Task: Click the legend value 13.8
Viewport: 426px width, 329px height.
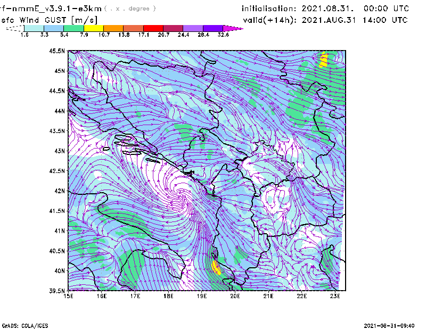Action: [124, 35]
